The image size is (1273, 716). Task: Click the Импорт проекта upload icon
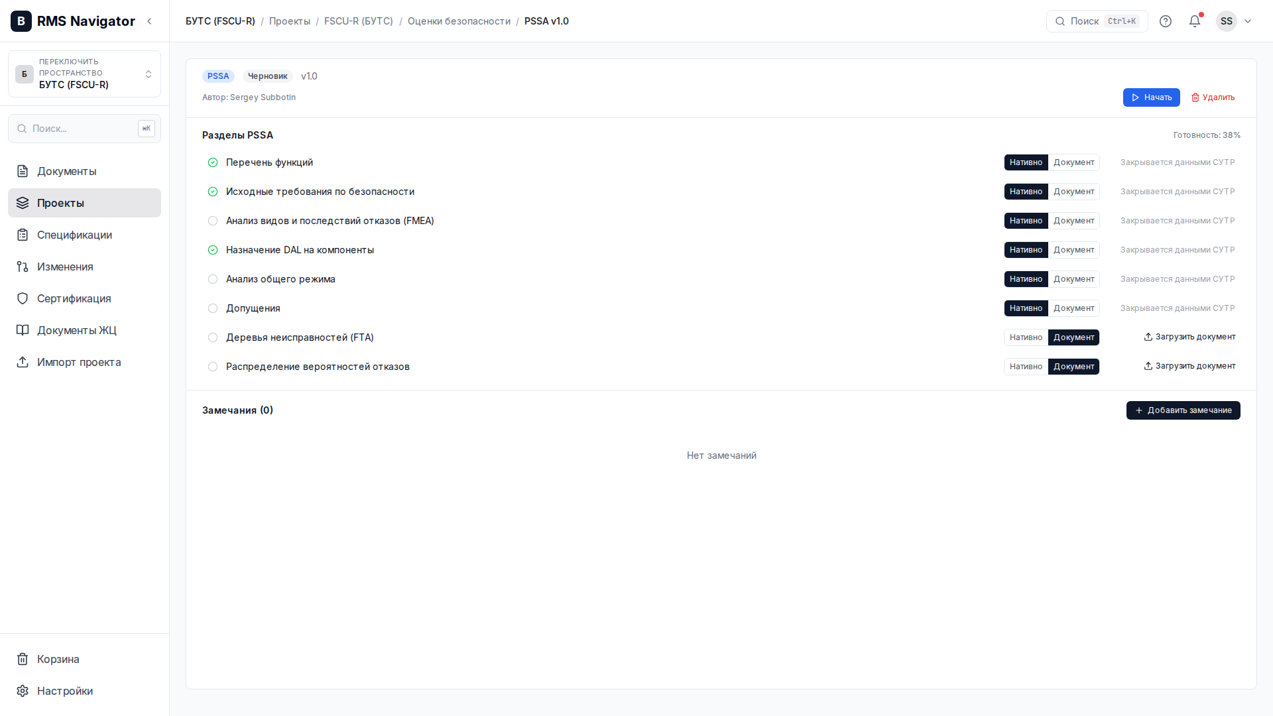(x=23, y=362)
